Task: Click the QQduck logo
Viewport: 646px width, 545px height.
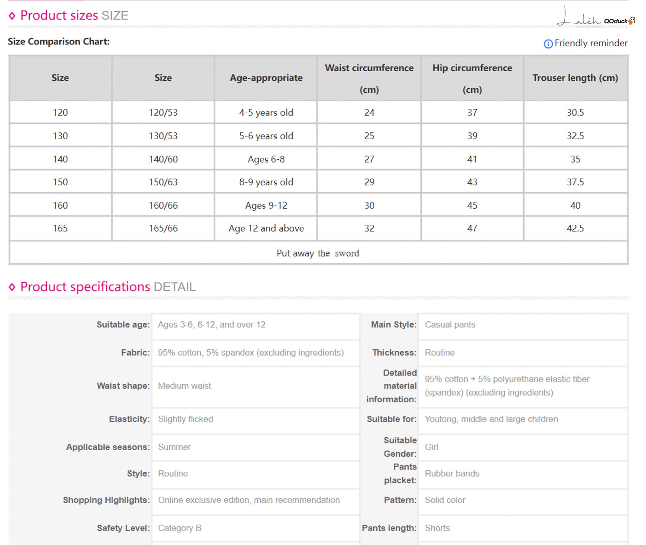Action: pyautogui.click(x=620, y=21)
